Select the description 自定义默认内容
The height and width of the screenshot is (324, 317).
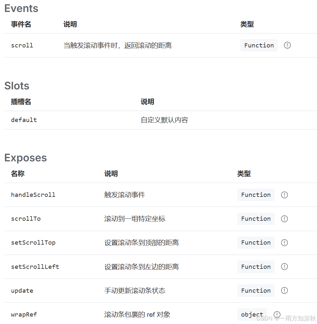[164, 120]
